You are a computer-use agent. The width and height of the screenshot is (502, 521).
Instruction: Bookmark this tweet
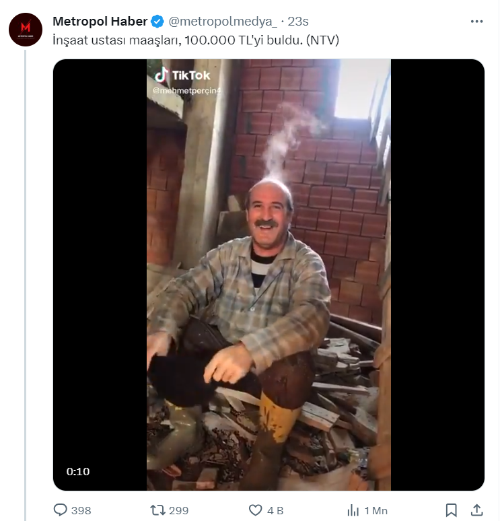coord(452,510)
